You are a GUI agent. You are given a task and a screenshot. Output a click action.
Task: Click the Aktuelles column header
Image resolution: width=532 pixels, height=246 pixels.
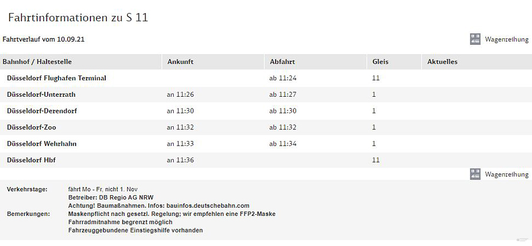tap(442, 62)
